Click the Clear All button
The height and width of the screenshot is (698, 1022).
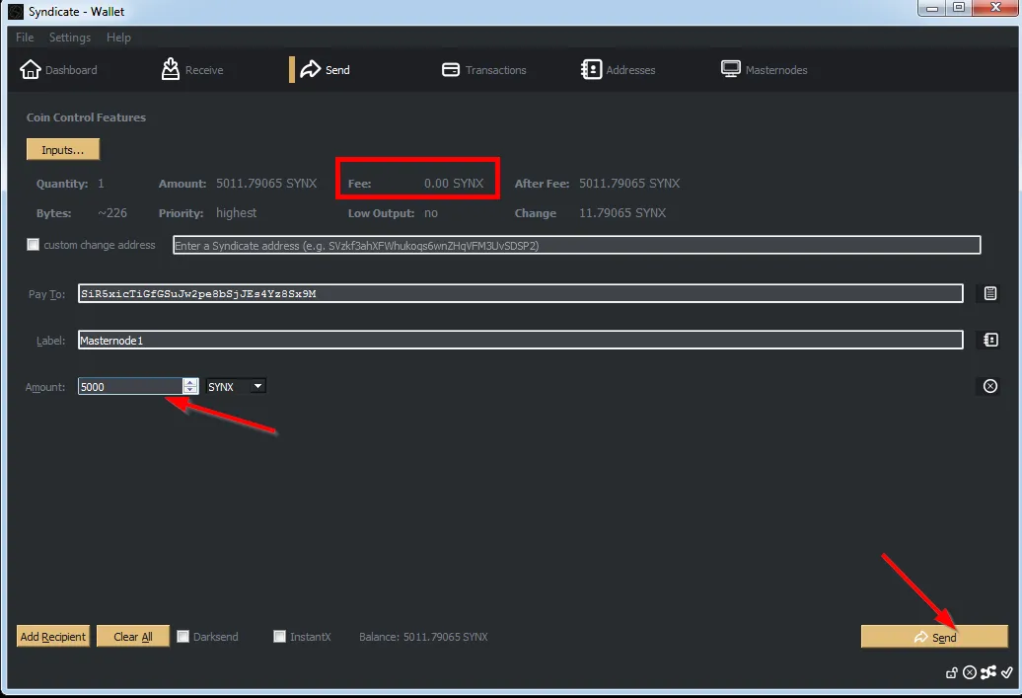click(x=133, y=636)
